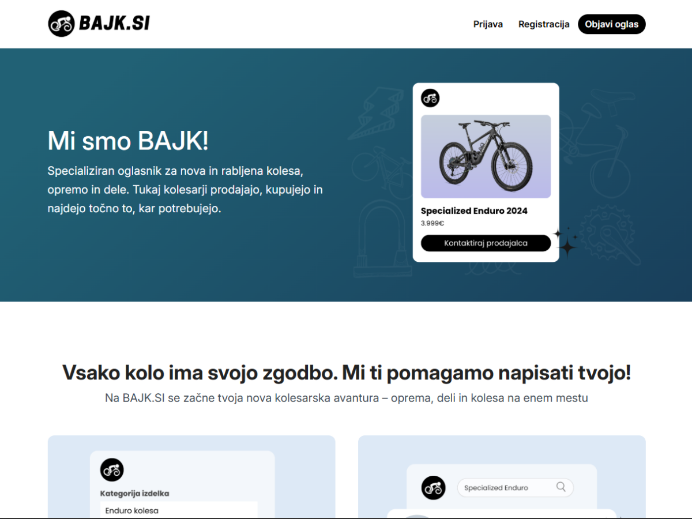The height and width of the screenshot is (519, 692).
Task: Click the Objavi oglas button
Action: point(612,24)
